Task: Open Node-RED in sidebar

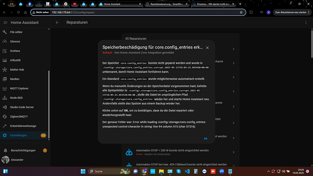Action: 24,98
